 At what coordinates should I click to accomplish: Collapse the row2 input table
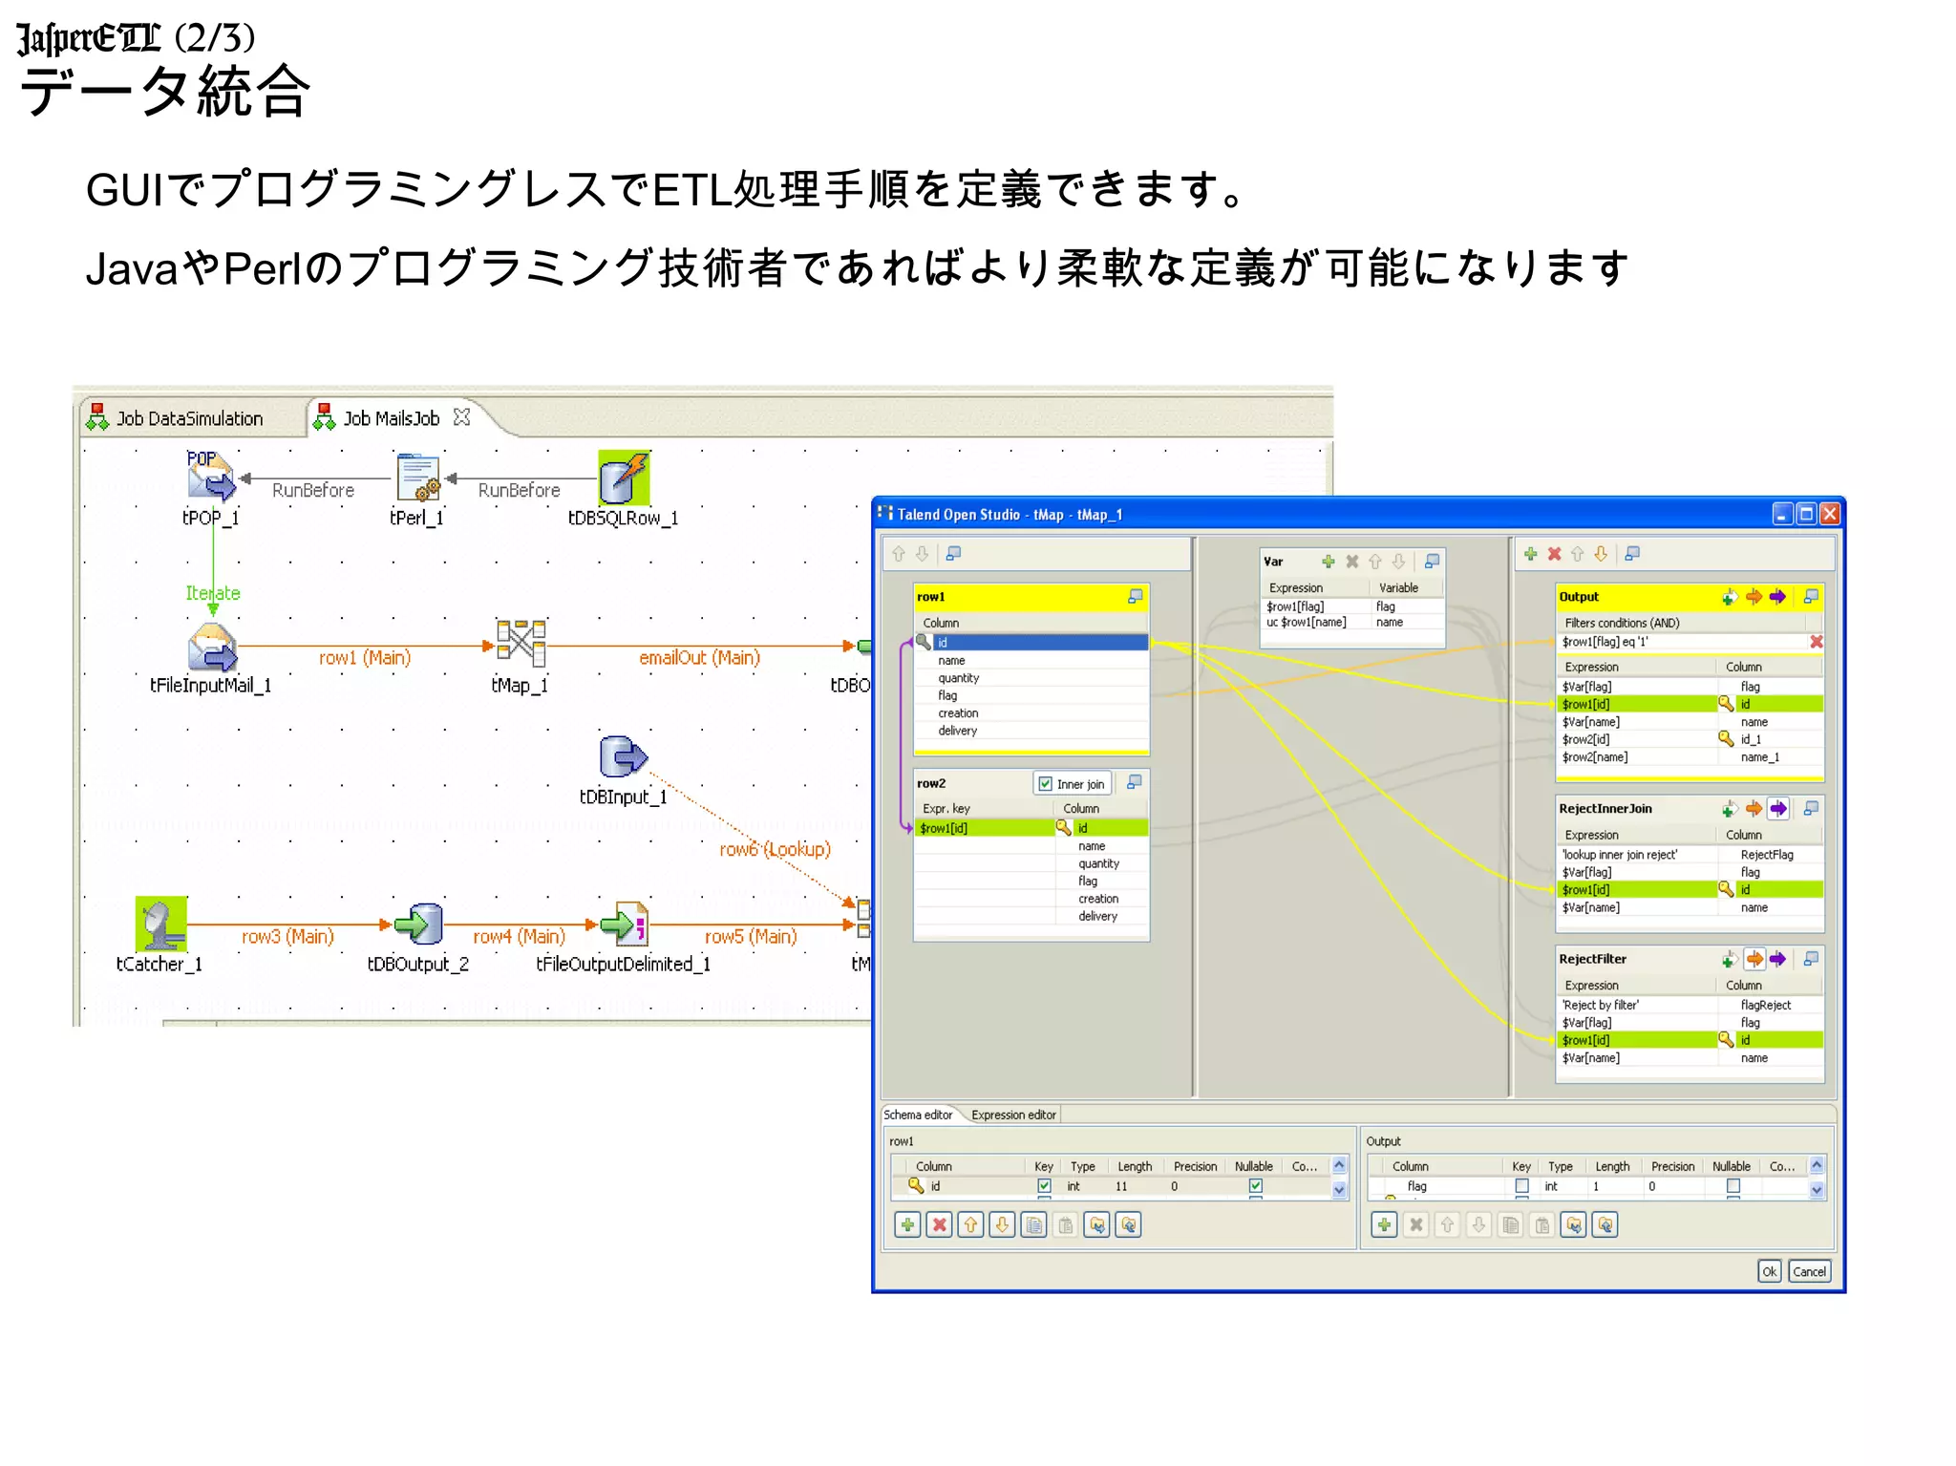pyautogui.click(x=1134, y=782)
